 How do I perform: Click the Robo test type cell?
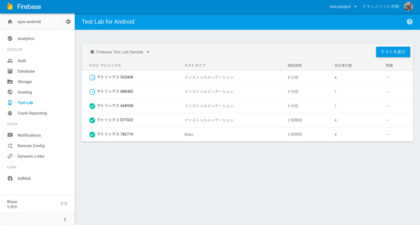click(x=189, y=134)
